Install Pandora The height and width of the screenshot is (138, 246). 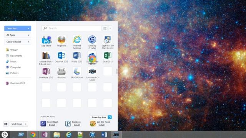point(77,125)
